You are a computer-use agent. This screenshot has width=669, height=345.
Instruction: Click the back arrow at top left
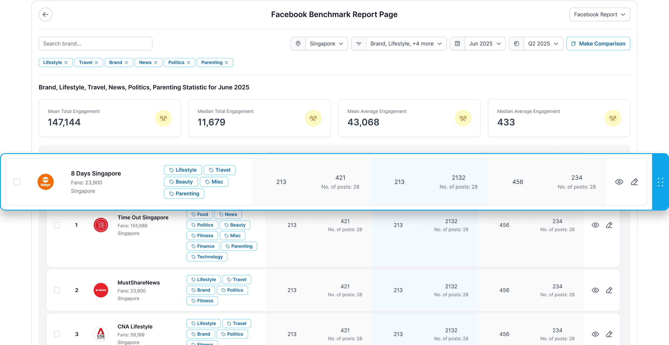[45, 14]
